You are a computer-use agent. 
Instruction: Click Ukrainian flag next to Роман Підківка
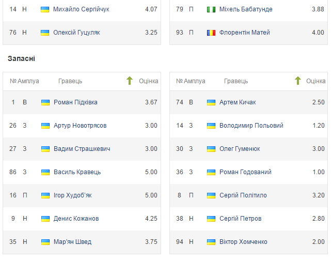[x=45, y=102]
